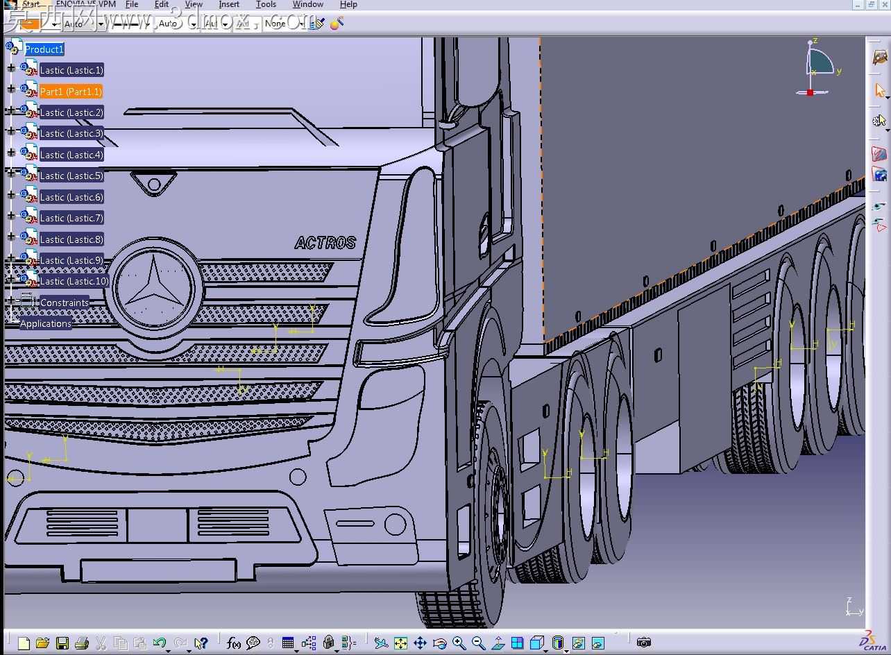This screenshot has width=891, height=655.
Task: Select the Rotate view icon
Action: (439, 643)
